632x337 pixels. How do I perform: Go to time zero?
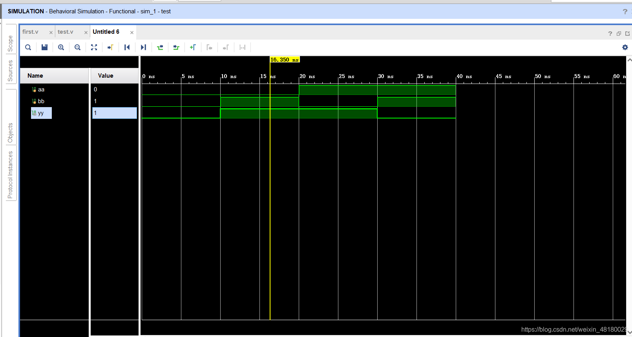coord(127,47)
